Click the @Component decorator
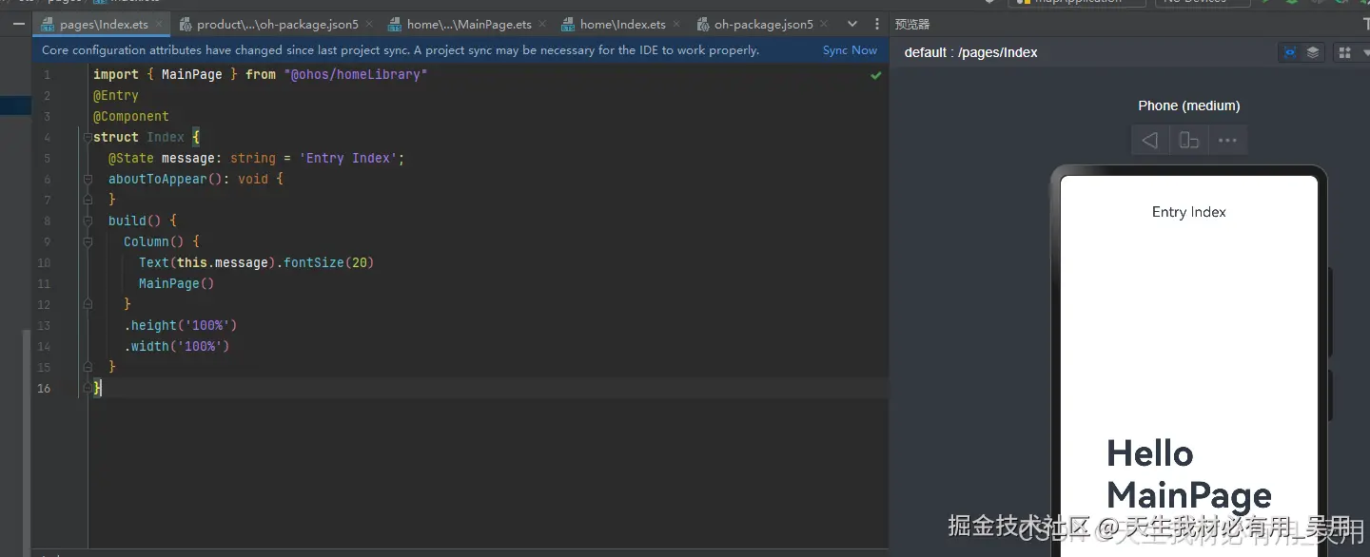Viewport: 1370px width, 557px height. pyautogui.click(x=131, y=117)
